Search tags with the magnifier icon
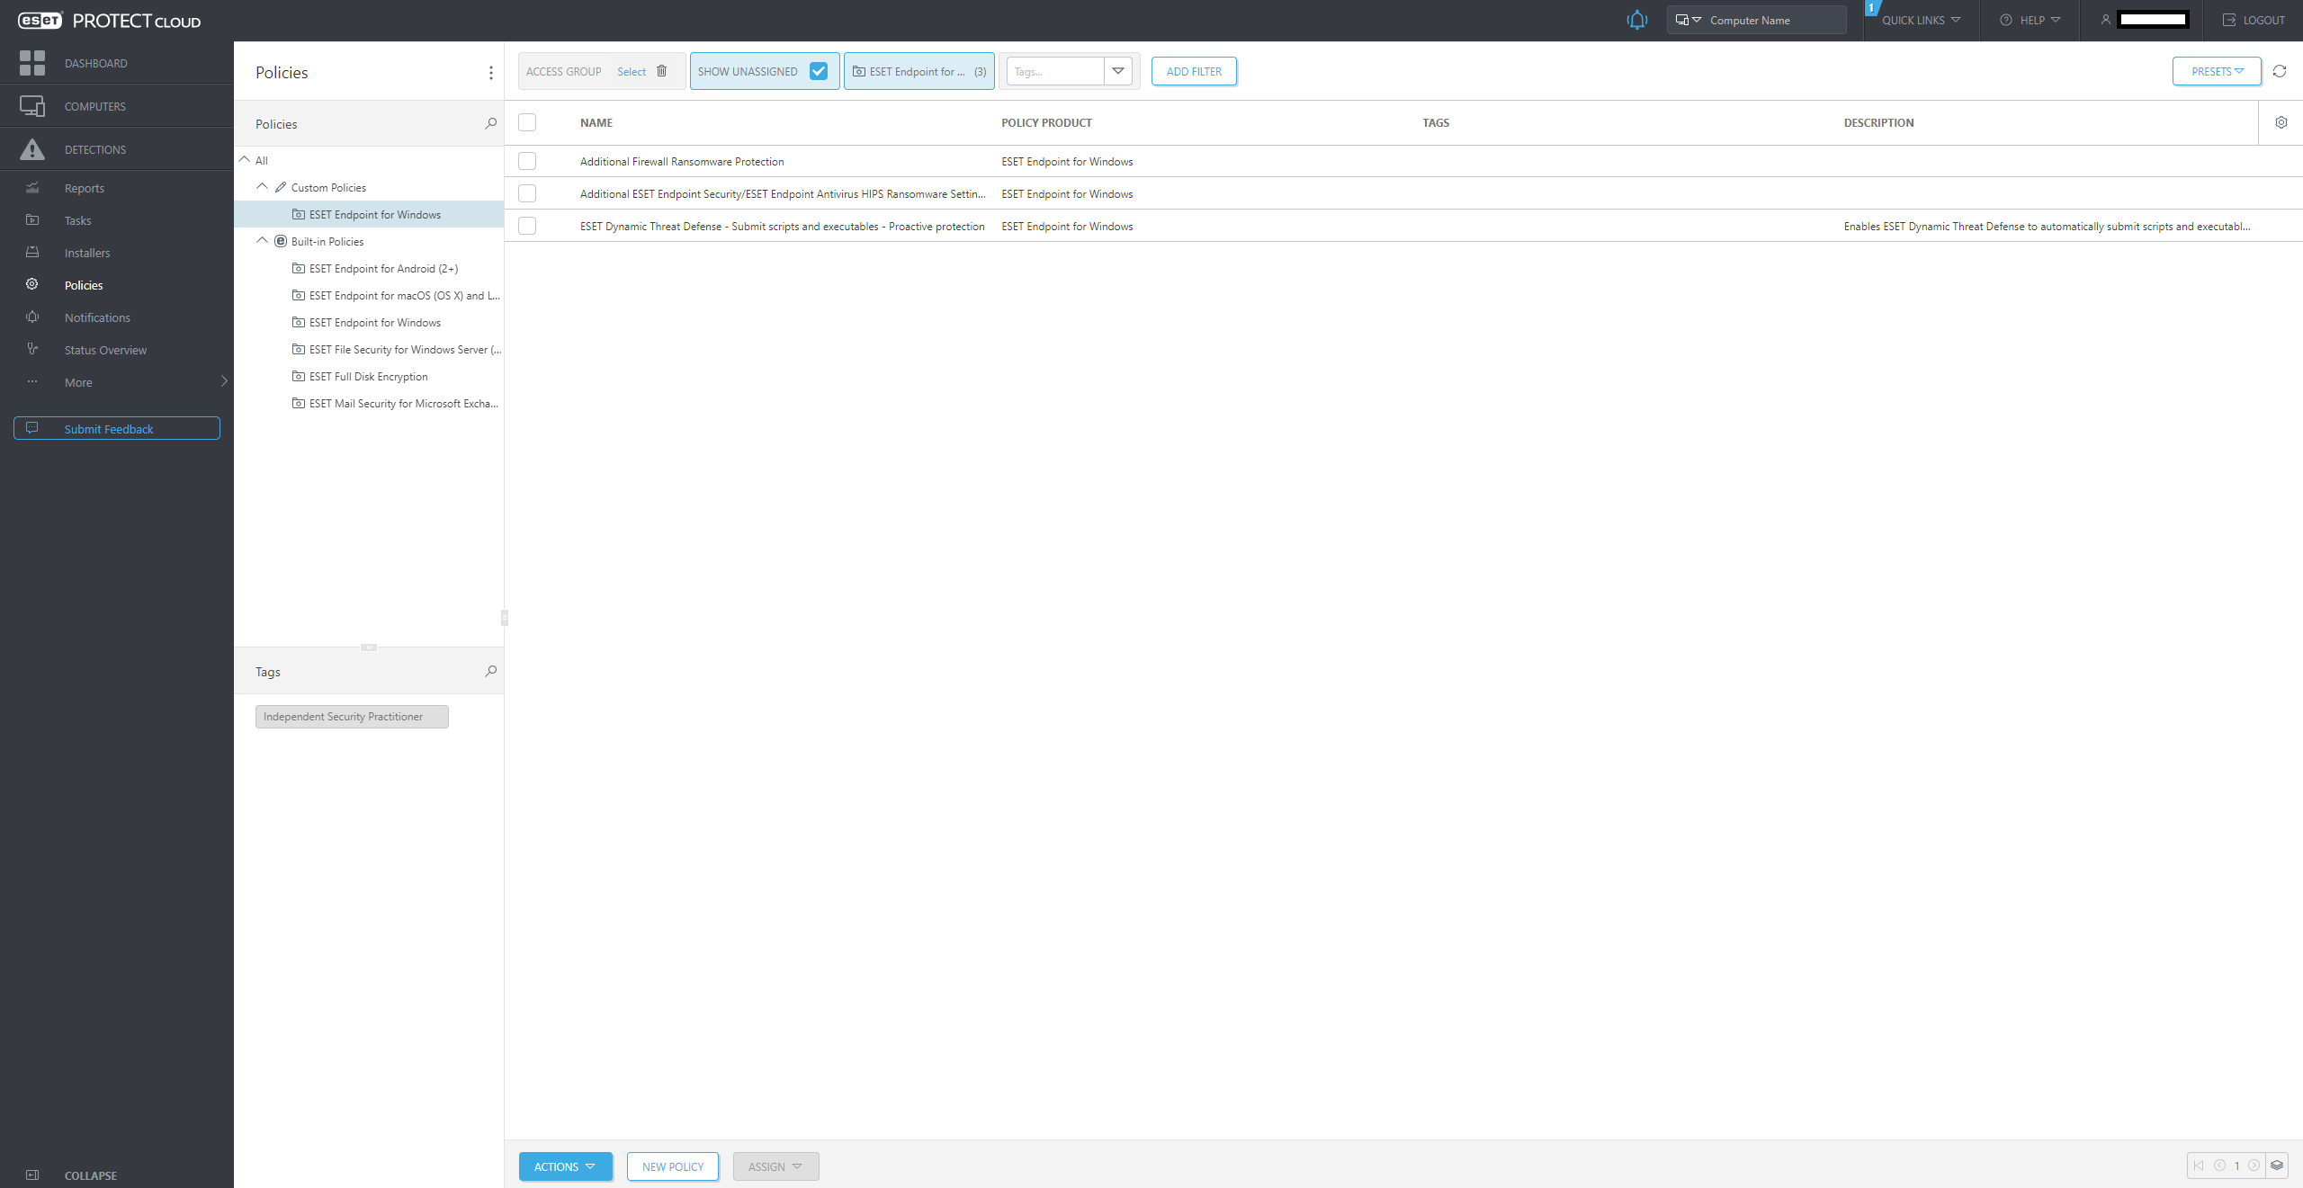This screenshot has height=1188, width=2303. point(490,671)
